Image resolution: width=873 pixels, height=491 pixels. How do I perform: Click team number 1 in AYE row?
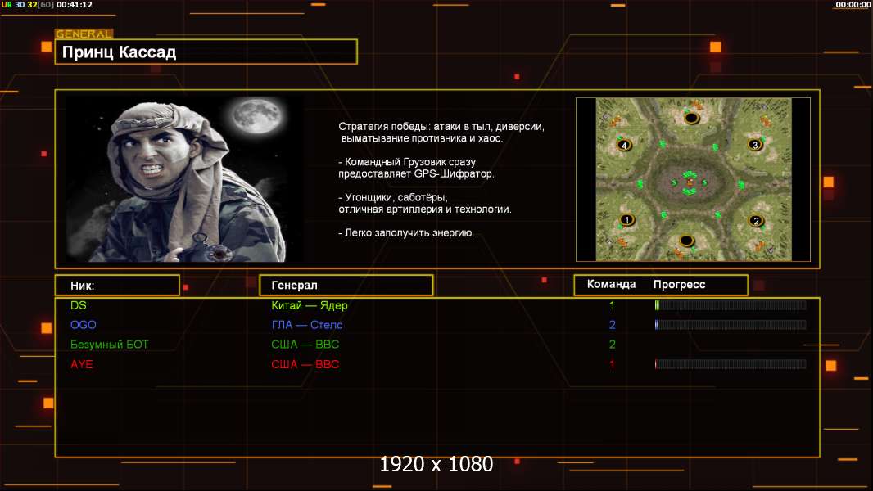[612, 364]
